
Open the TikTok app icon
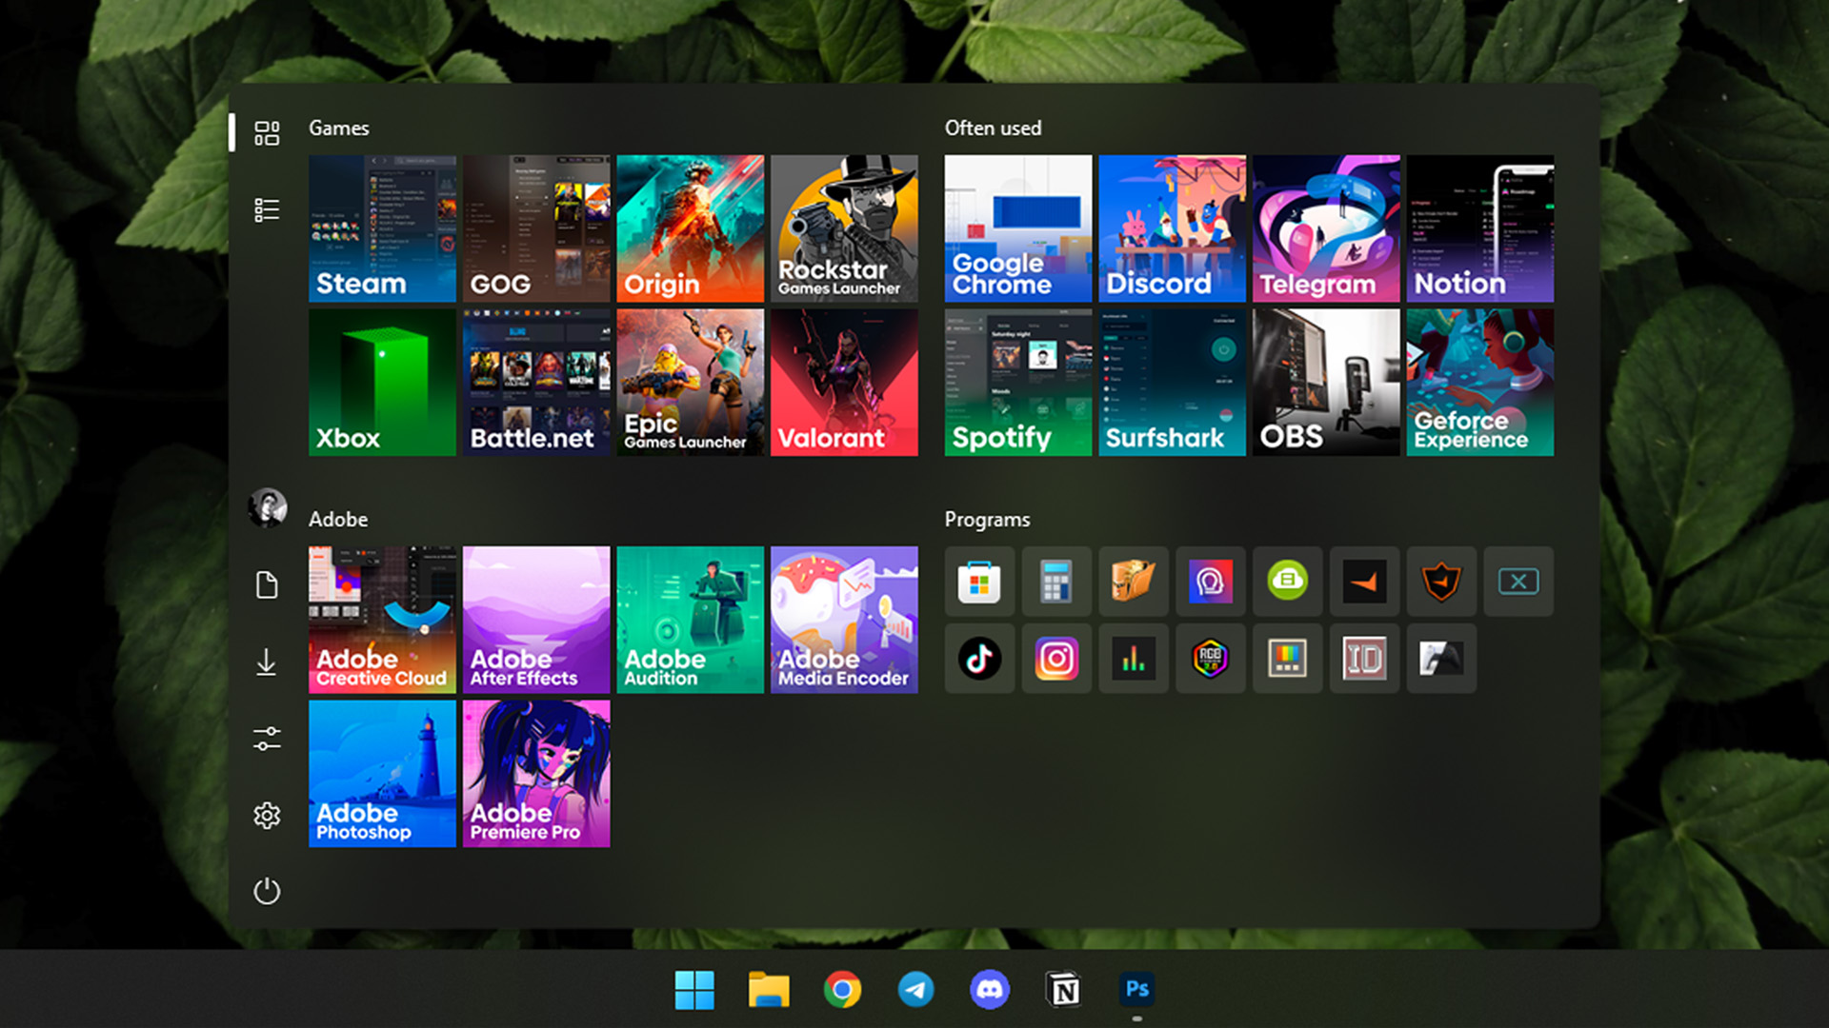[x=979, y=659]
